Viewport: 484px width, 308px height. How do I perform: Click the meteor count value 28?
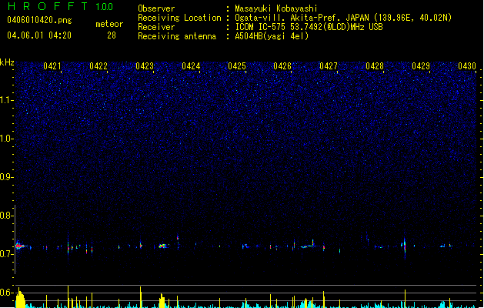(112, 35)
